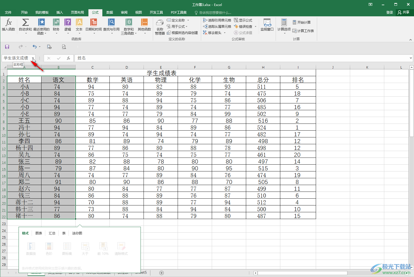
Task: Click Calculate Sheet (计算工作表)
Action: [303, 31]
